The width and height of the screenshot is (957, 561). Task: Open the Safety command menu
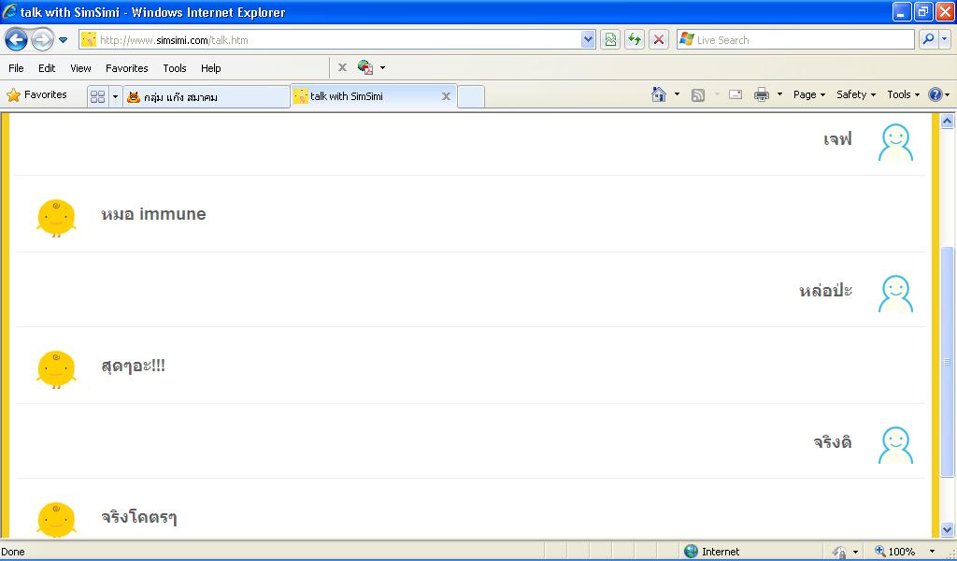(856, 94)
